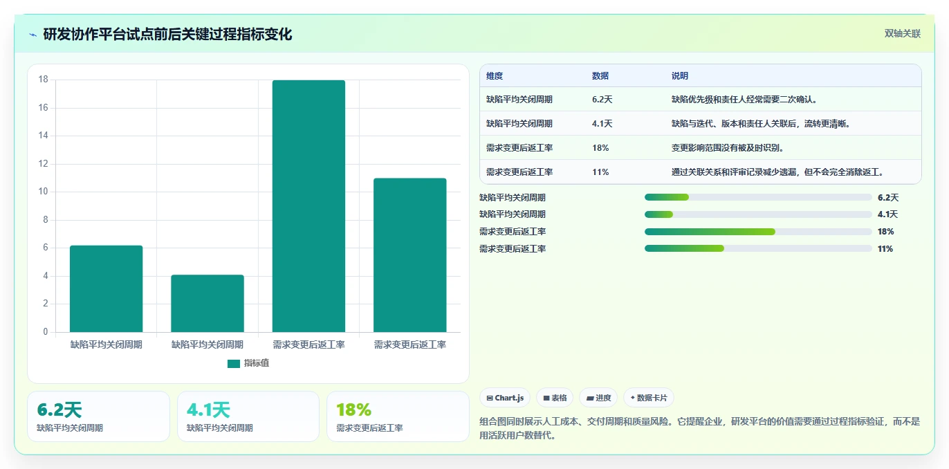Click the title 研发协作平台试点前后关键过程指标变化

[x=167, y=34]
